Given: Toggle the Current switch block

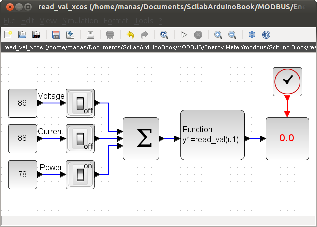Looking at the screenshot, I should [x=80, y=139].
